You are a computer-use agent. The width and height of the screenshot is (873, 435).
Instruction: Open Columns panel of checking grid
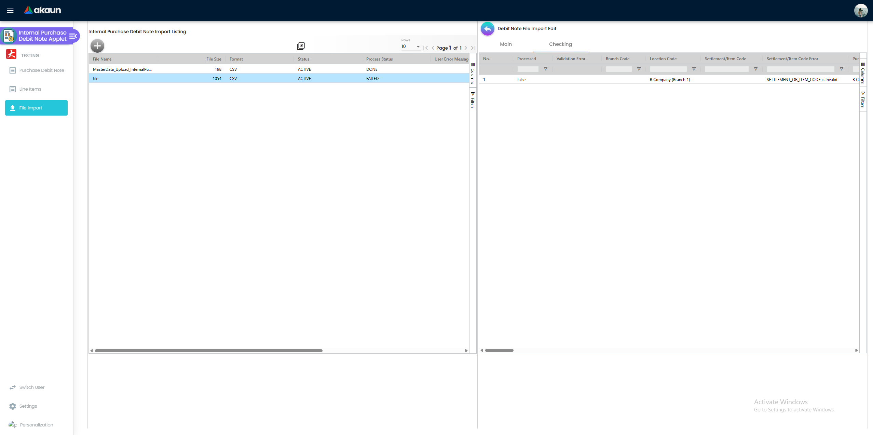click(863, 73)
